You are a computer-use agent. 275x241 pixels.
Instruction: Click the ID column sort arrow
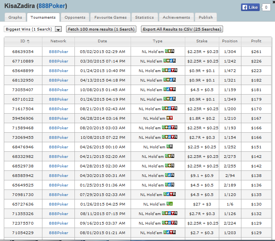tap(28, 41)
